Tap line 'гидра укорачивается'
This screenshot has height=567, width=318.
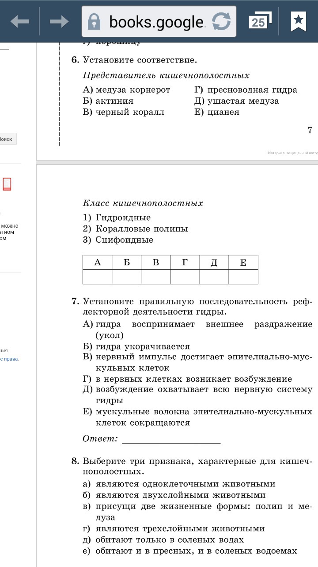tap(143, 347)
